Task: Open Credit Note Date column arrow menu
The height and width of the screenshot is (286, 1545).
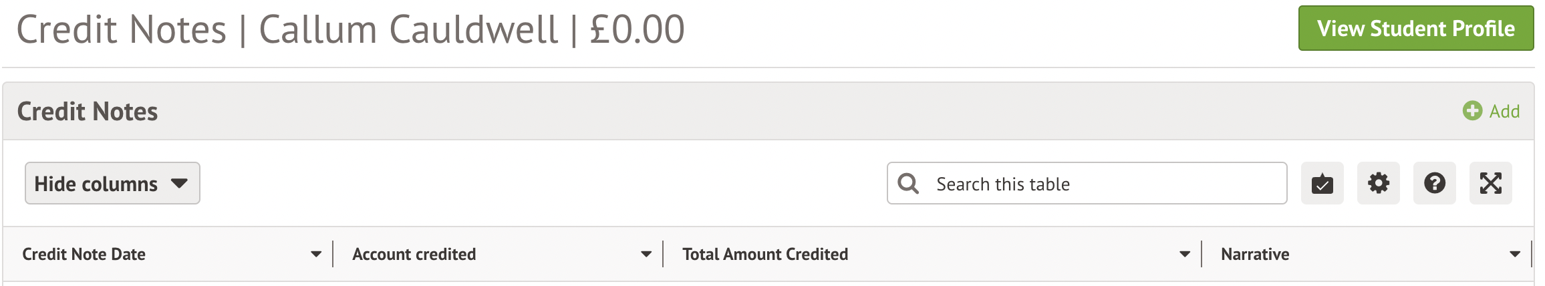Action: 316,255
